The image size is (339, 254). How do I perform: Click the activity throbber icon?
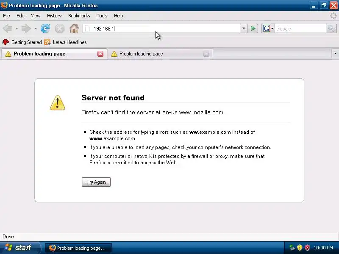tap(333, 16)
